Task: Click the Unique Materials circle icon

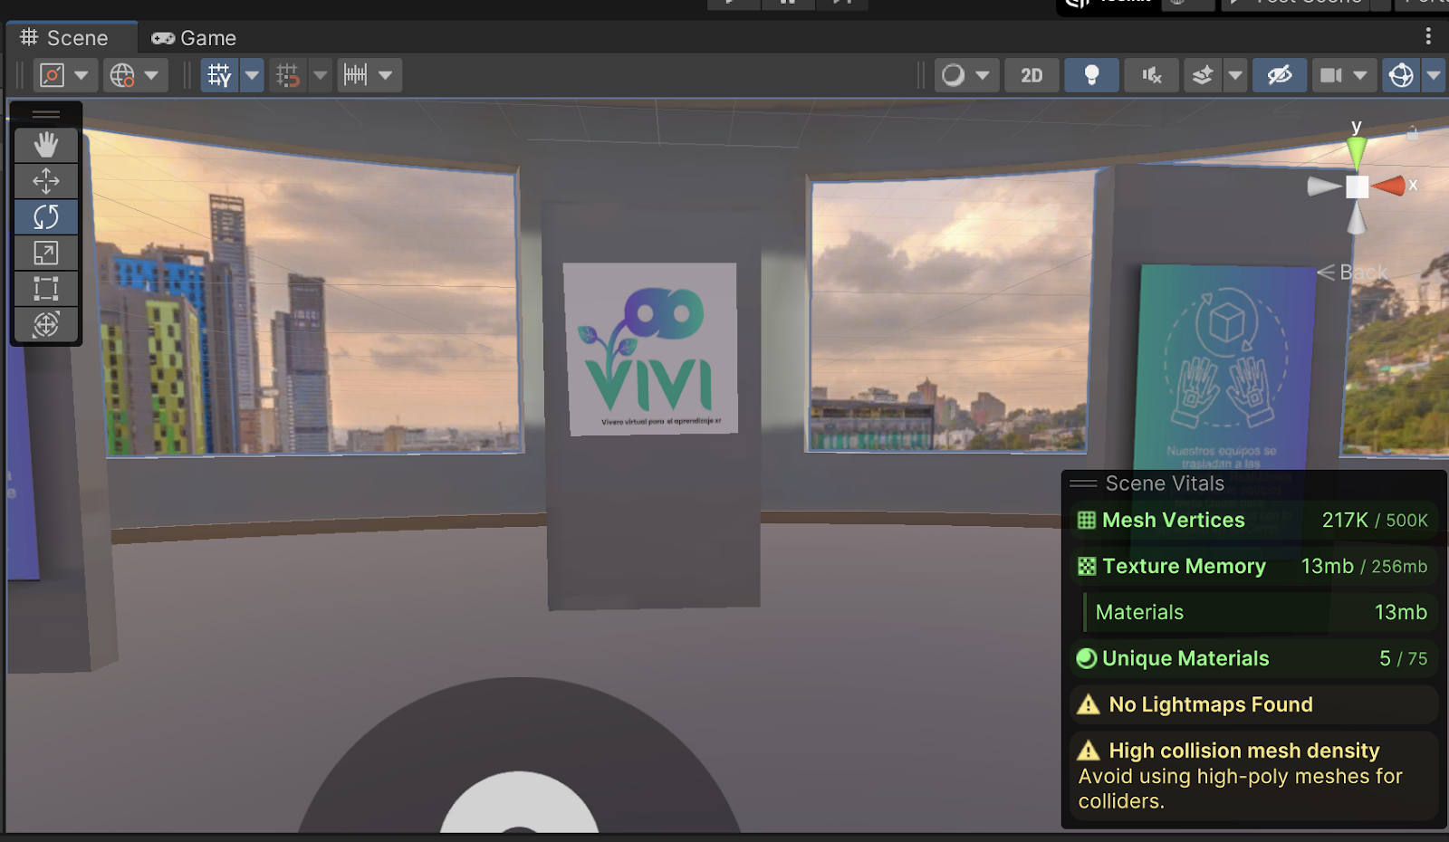Action: pyautogui.click(x=1087, y=659)
